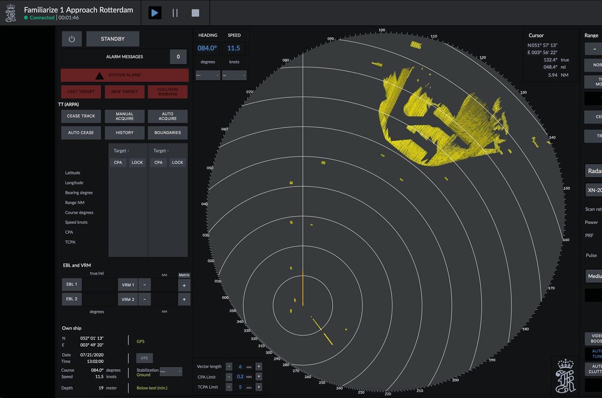Activate VRM 1
The width and height of the screenshot is (602, 398).
tap(128, 285)
